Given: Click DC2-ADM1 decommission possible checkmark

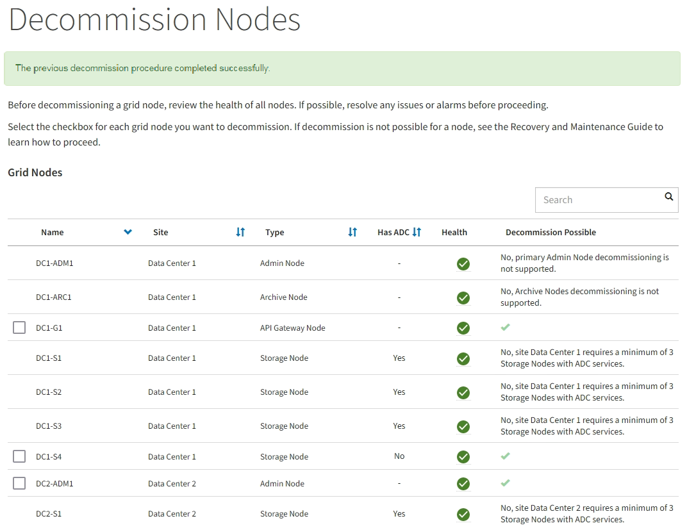Looking at the screenshot, I should (x=505, y=483).
